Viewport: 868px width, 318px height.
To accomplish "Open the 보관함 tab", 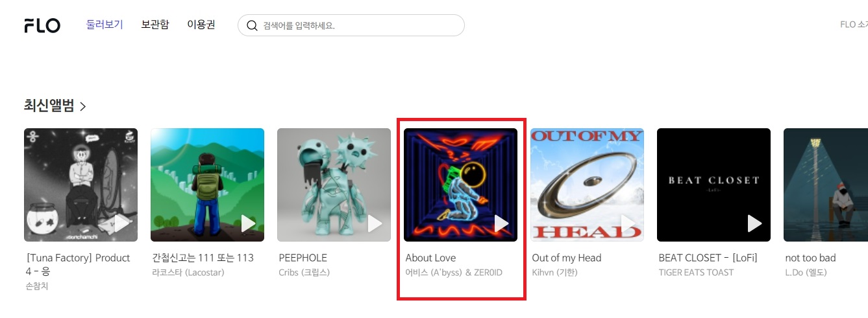I will click(x=155, y=25).
